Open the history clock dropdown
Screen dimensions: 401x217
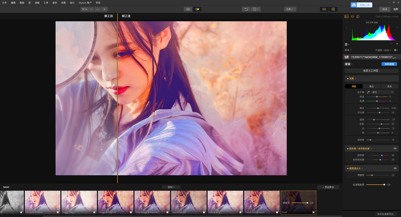[256, 9]
